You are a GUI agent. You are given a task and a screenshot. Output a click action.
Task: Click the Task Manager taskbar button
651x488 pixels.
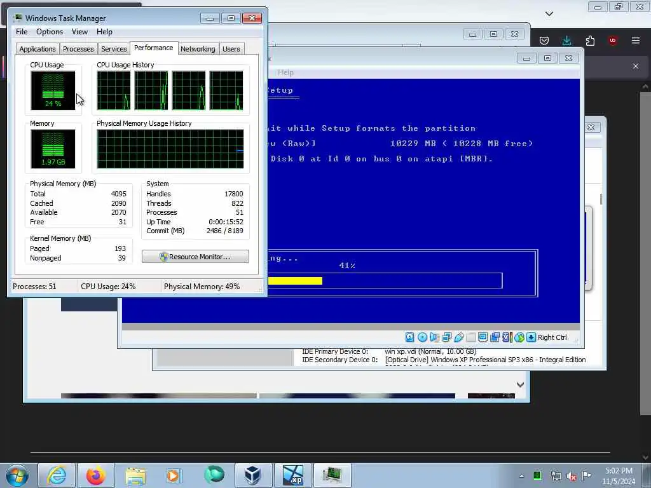(x=332, y=475)
